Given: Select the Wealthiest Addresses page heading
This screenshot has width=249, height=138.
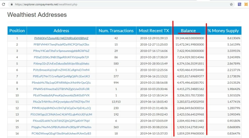Looking at the screenshot, I should pyautogui.click(x=37, y=15).
